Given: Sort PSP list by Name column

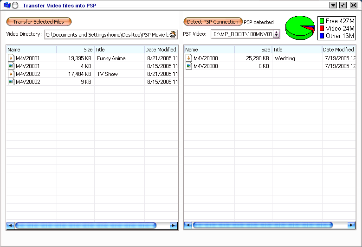Looking at the screenshot, I should 209,50.
